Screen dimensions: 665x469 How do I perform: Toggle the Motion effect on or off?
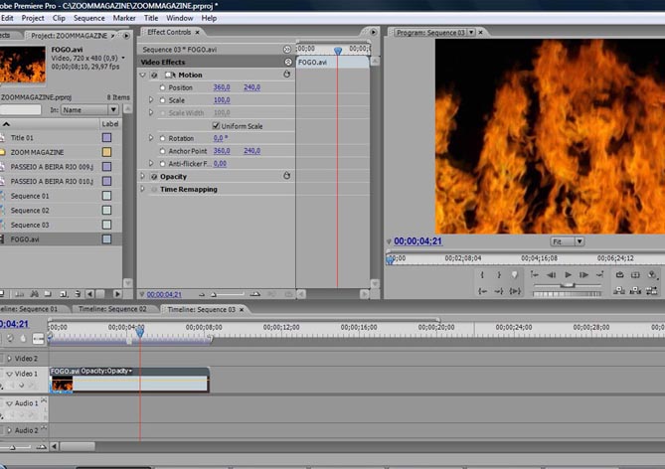(154, 75)
